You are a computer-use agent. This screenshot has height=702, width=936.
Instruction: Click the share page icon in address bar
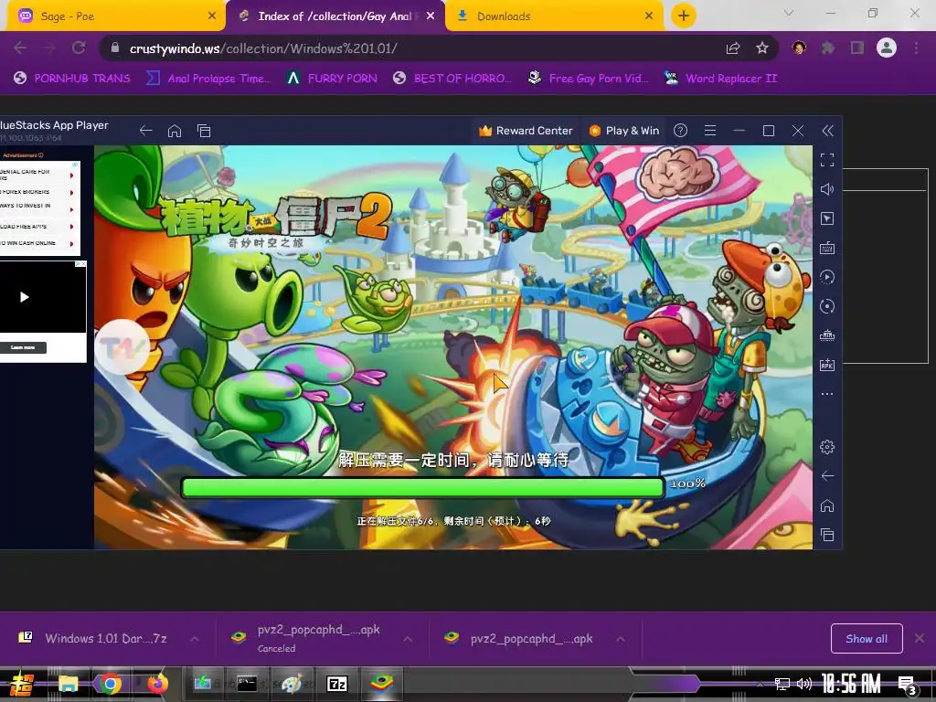pos(733,48)
